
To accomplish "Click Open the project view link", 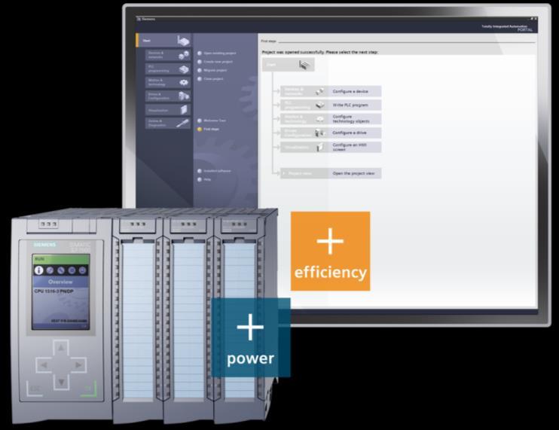I will (x=353, y=173).
